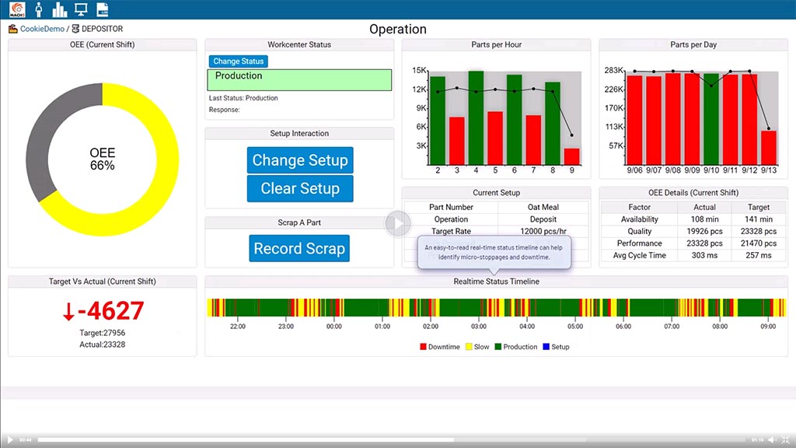Click the Change Status button

click(x=238, y=61)
